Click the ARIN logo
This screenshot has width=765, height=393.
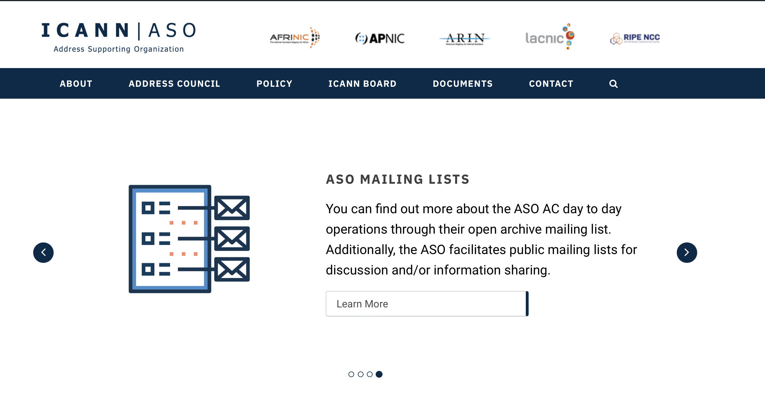coord(465,39)
